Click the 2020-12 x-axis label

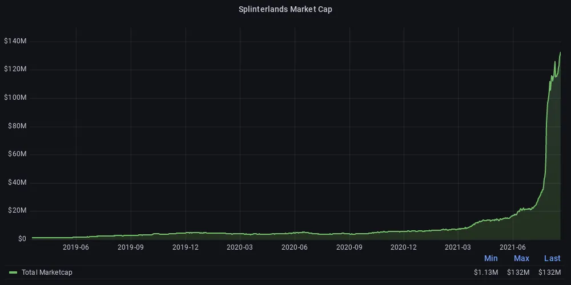pyautogui.click(x=404, y=247)
